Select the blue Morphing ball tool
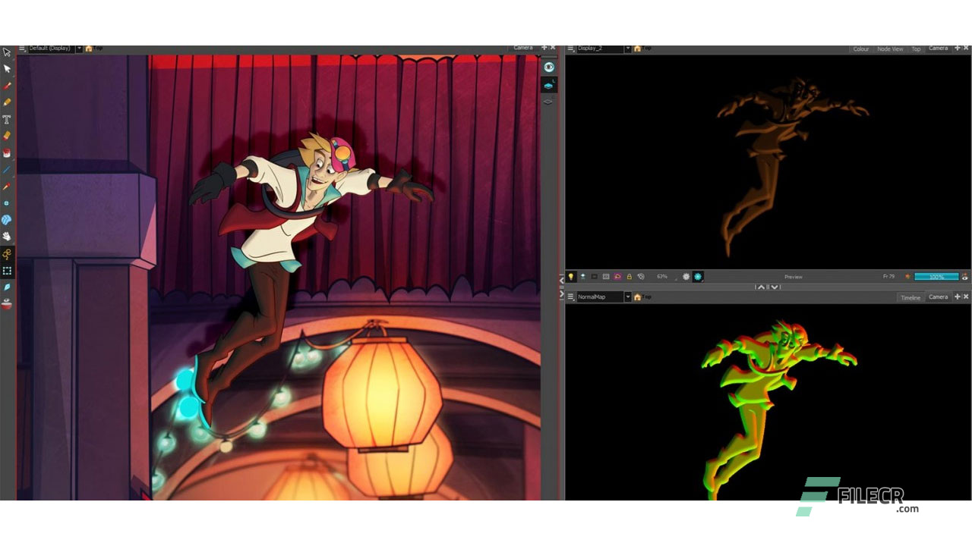Viewport: 972px width, 546px height. [x=7, y=220]
